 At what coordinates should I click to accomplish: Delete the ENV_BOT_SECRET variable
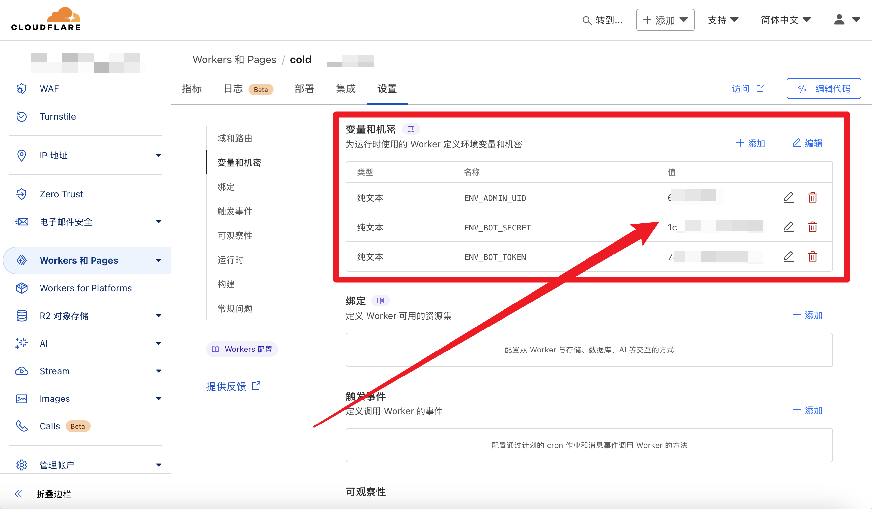[x=812, y=227]
